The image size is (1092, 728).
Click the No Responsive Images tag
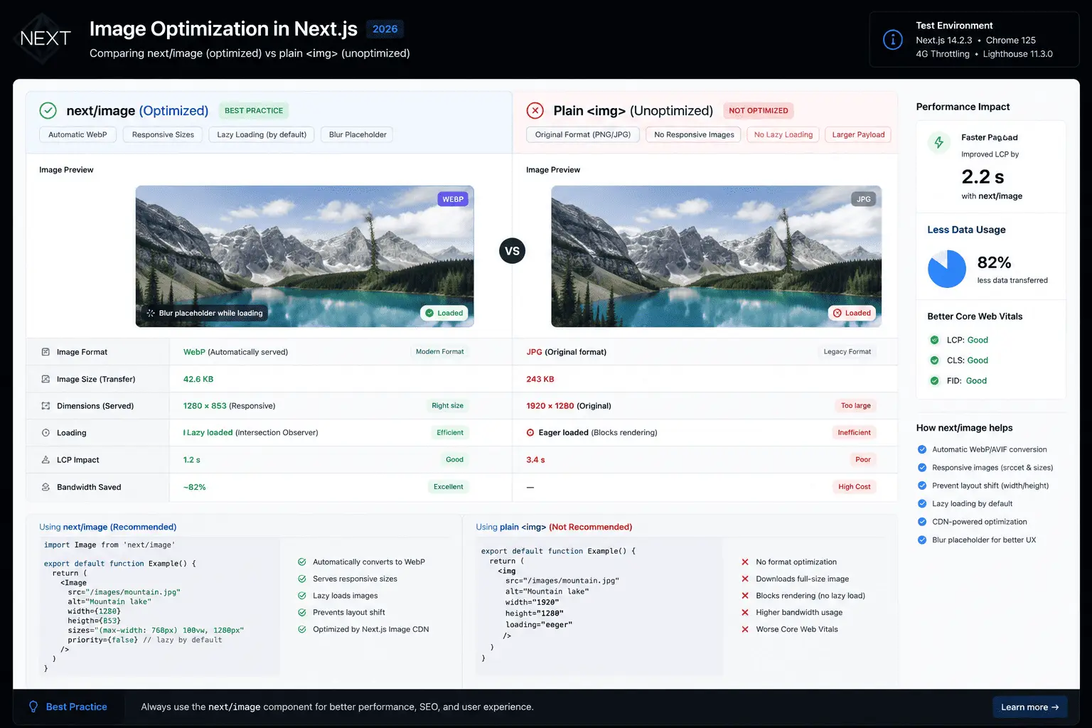(x=694, y=134)
